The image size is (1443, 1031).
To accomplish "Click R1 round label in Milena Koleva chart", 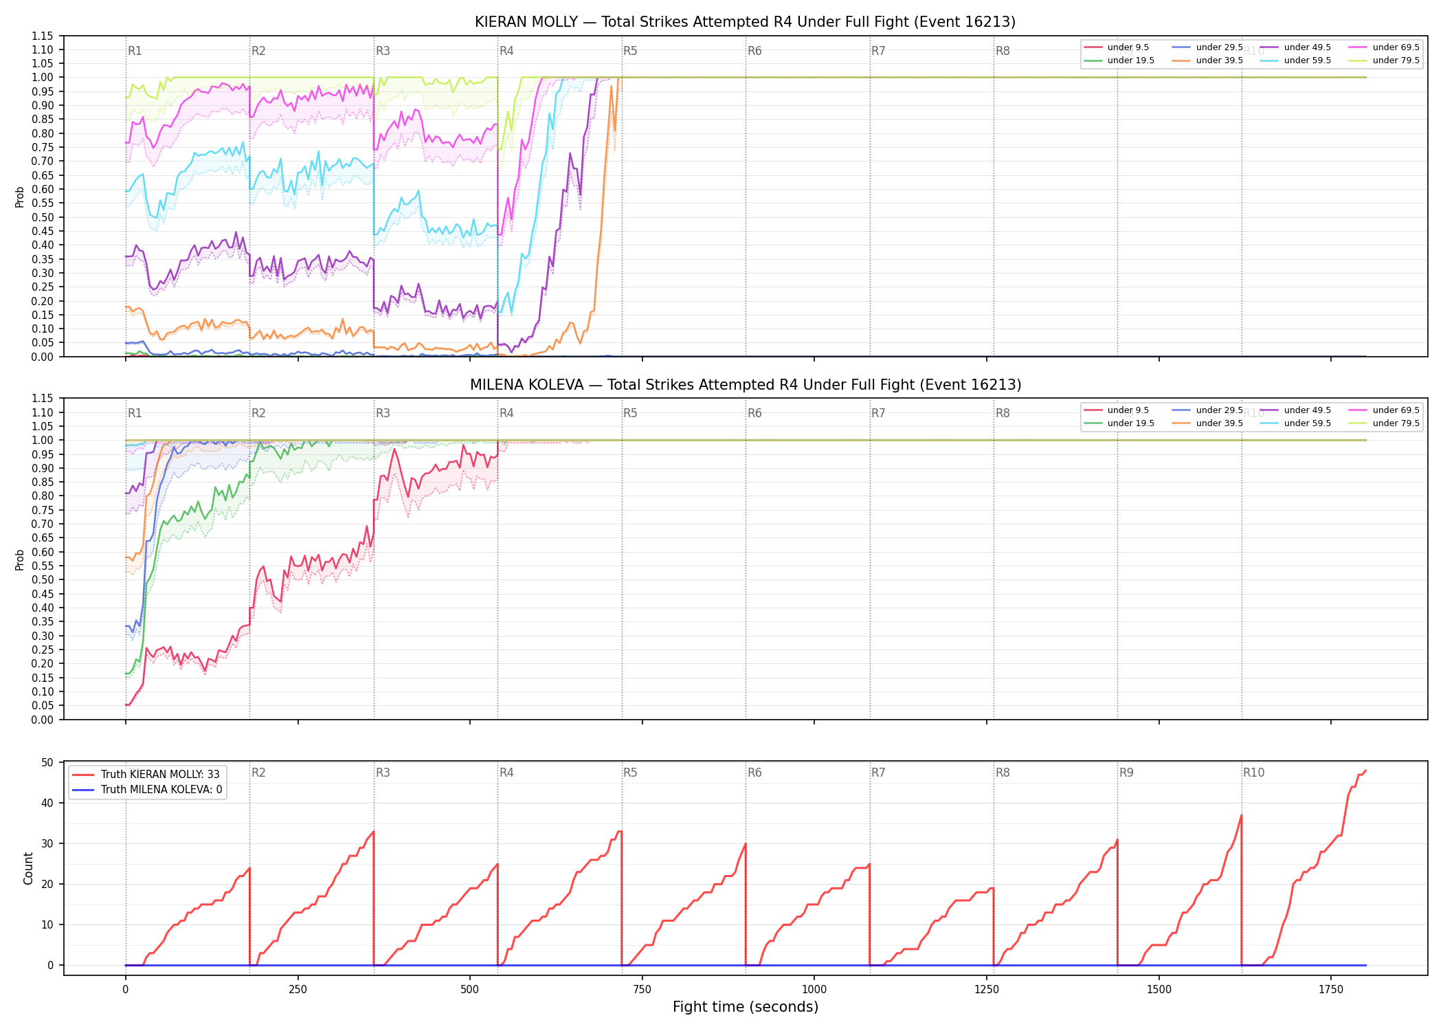I will 135,413.
